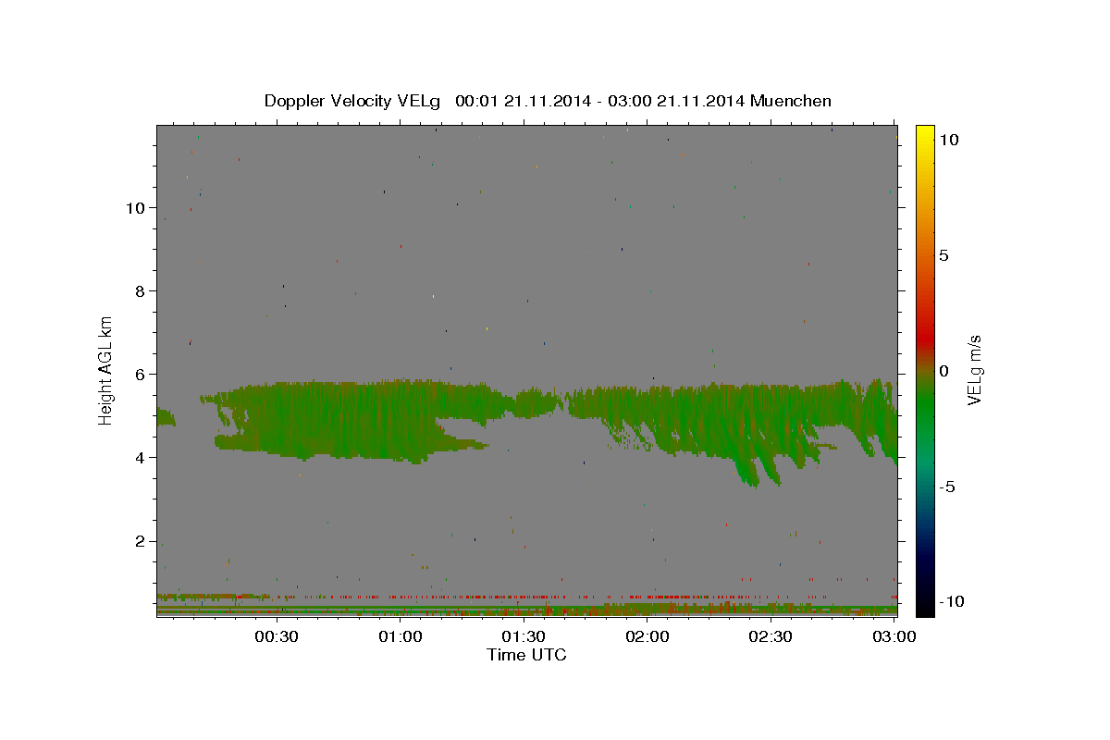Click the "Muenchen" location label in title
The width and height of the screenshot is (1110, 740).
(x=791, y=101)
